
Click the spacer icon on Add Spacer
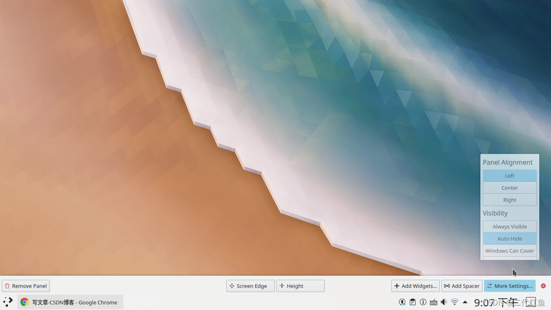tap(447, 286)
